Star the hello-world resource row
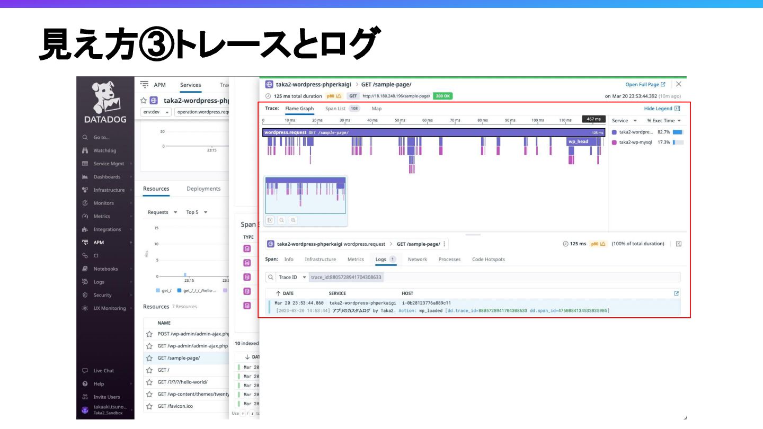Image resolution: width=763 pixels, height=429 pixels. tap(149, 382)
